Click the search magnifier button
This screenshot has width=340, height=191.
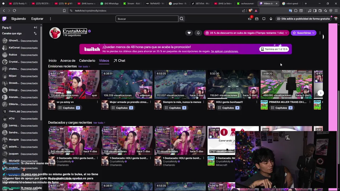click(181, 19)
